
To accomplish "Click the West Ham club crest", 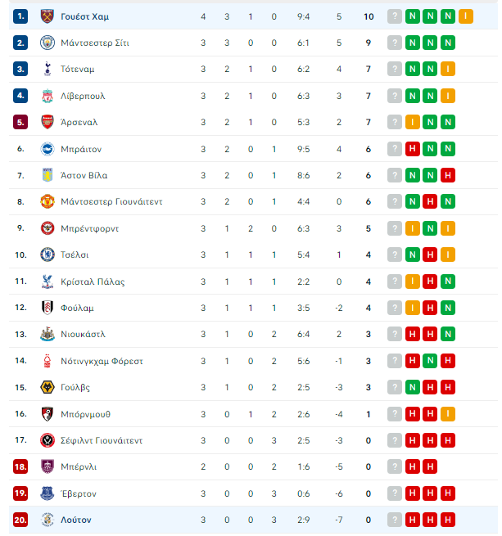I will point(47,16).
